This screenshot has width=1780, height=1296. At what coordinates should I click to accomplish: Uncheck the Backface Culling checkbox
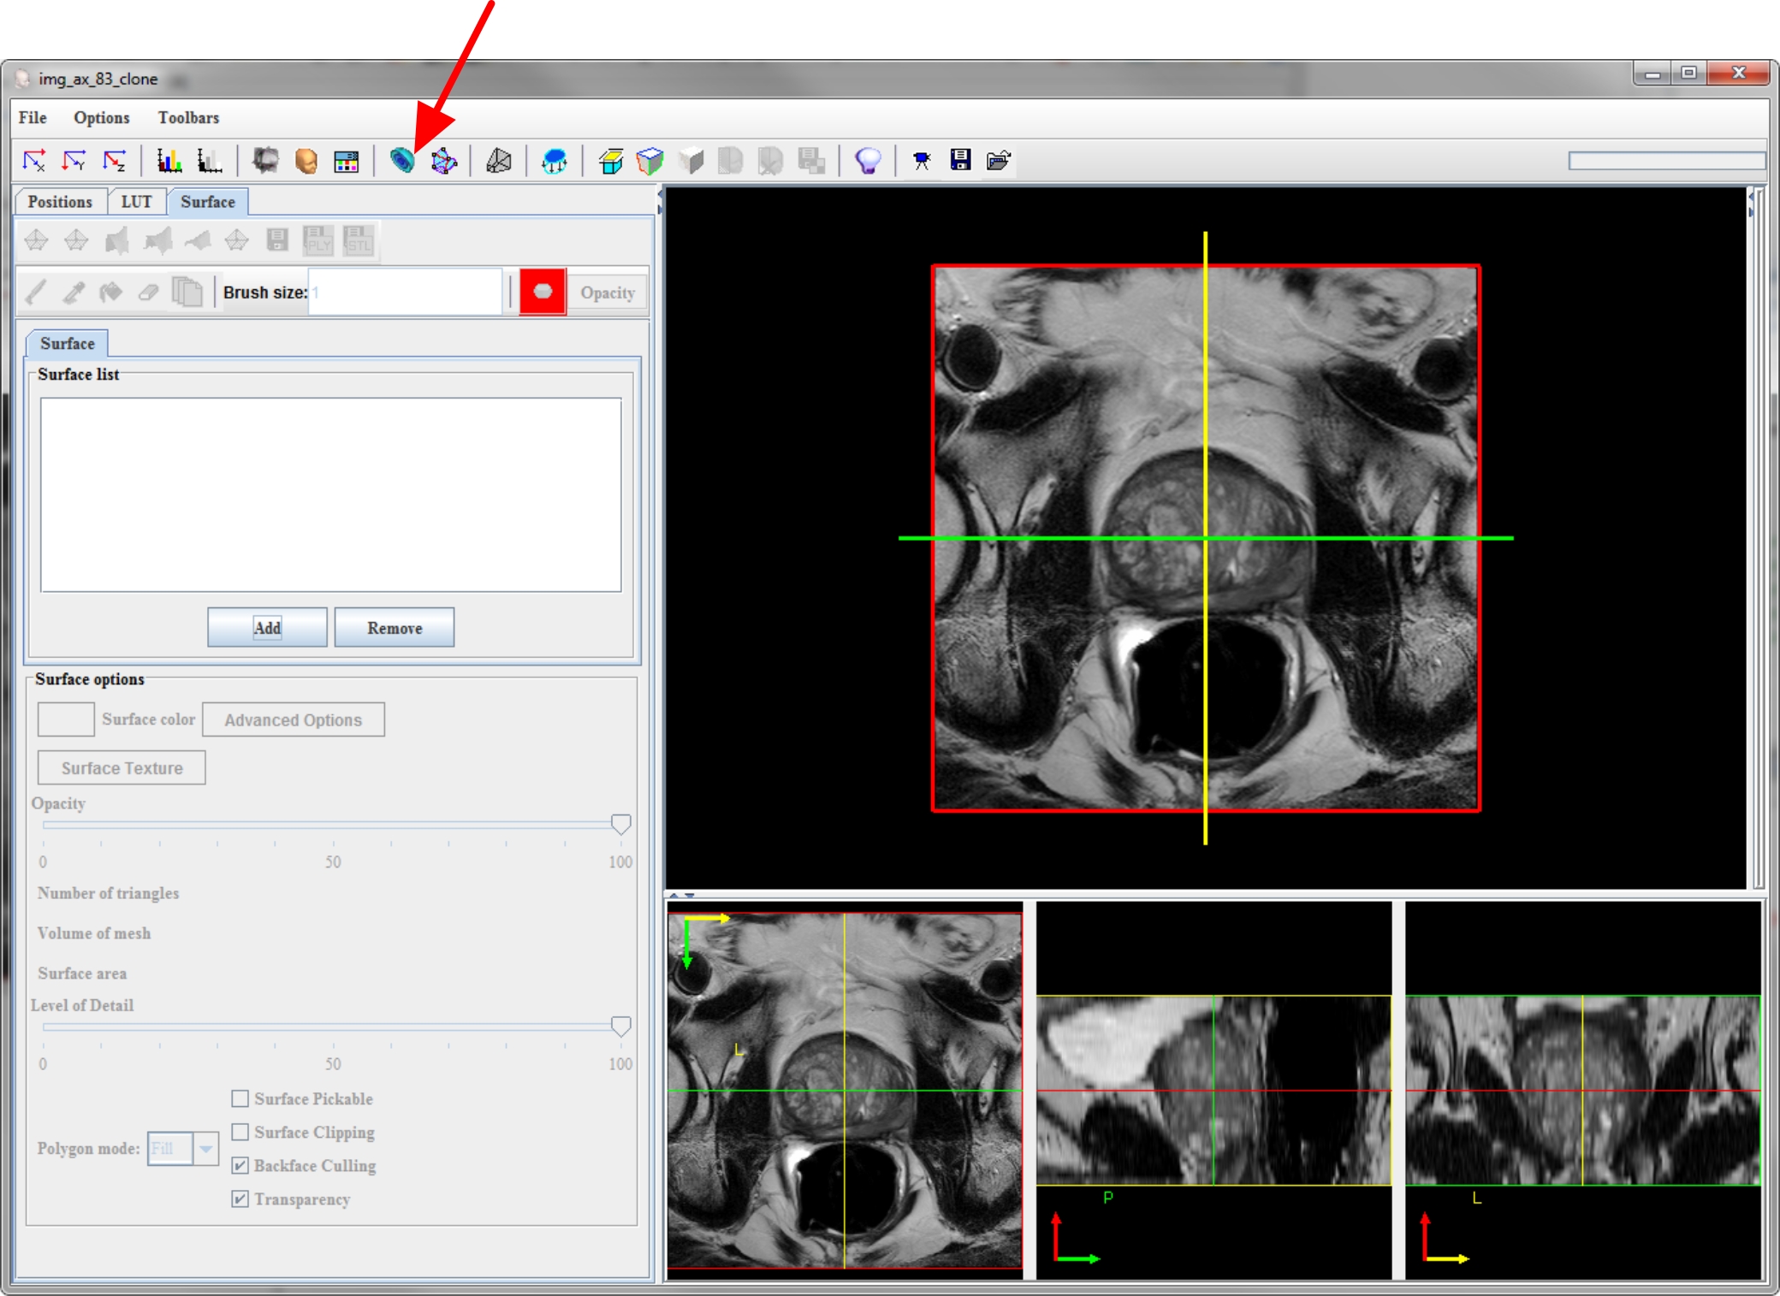240,1165
